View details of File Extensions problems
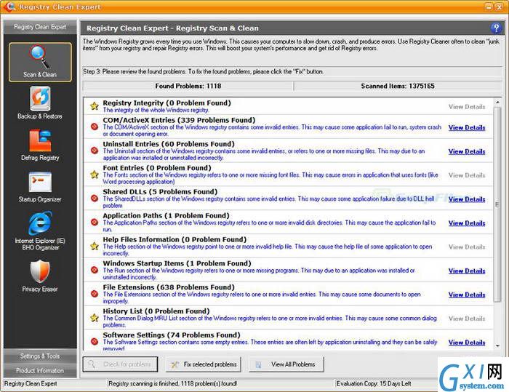This screenshot has width=509, height=392. 467,295
